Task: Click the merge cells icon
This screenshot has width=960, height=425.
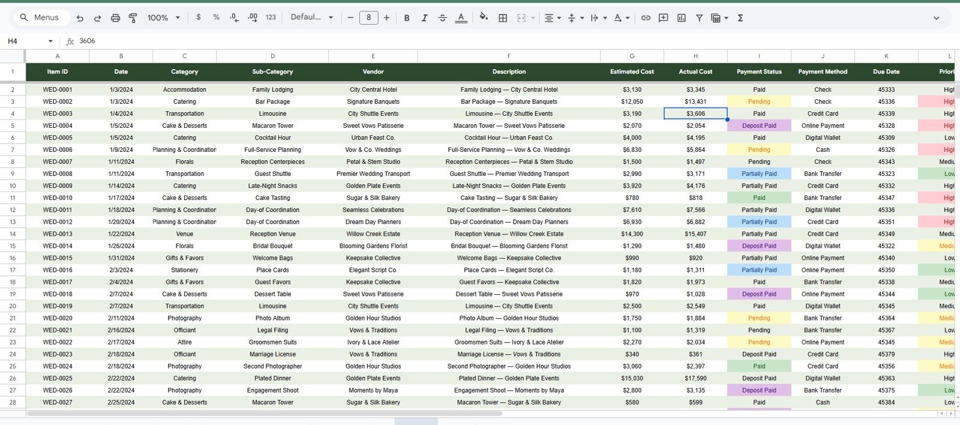Action: (521, 18)
